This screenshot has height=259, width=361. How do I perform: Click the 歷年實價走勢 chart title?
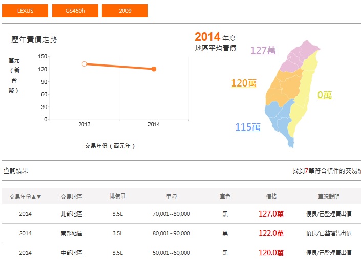34,40
